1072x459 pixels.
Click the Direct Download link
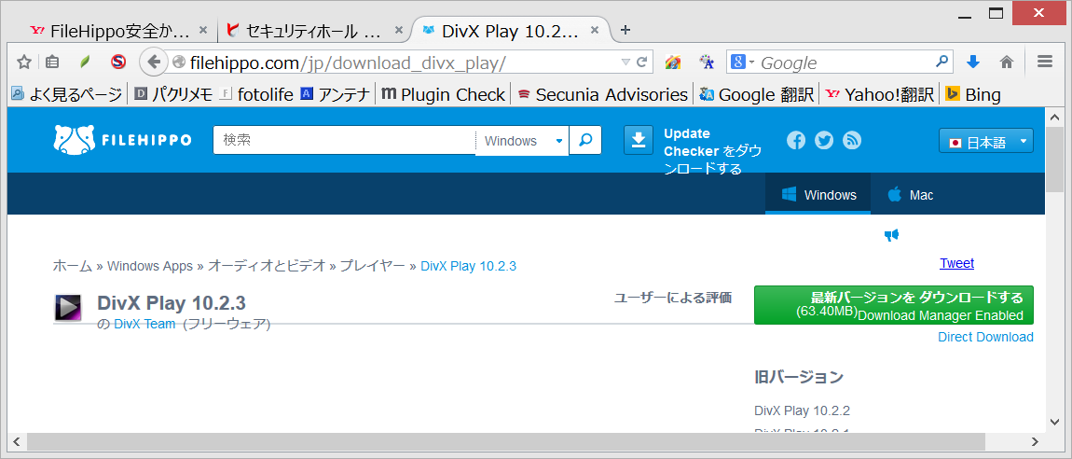(x=985, y=337)
